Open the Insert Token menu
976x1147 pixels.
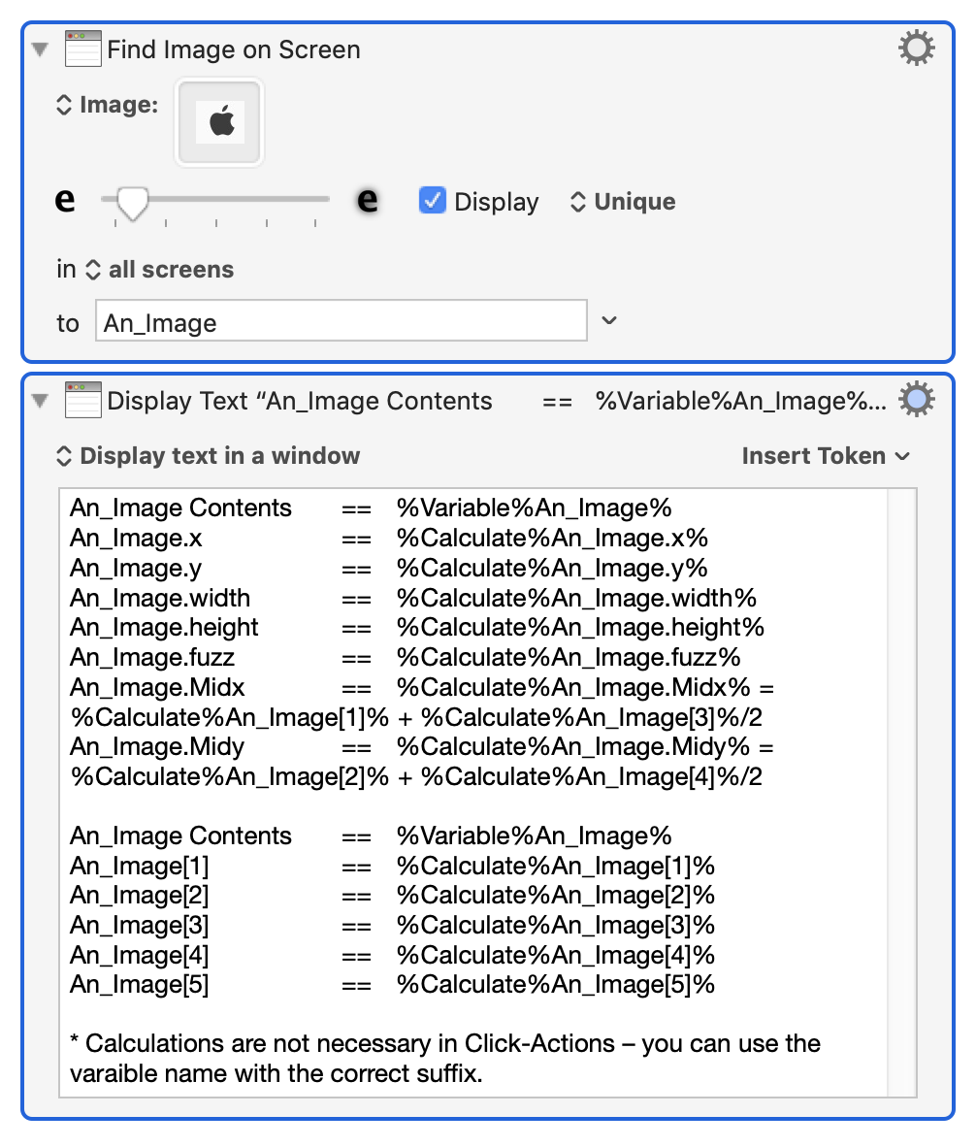tap(826, 455)
